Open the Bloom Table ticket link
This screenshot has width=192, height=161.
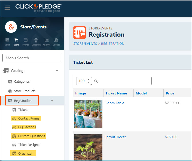point(114,103)
